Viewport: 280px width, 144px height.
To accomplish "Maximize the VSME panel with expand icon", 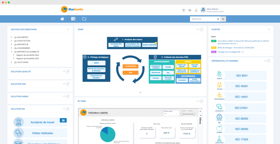I will click(x=202, y=29).
